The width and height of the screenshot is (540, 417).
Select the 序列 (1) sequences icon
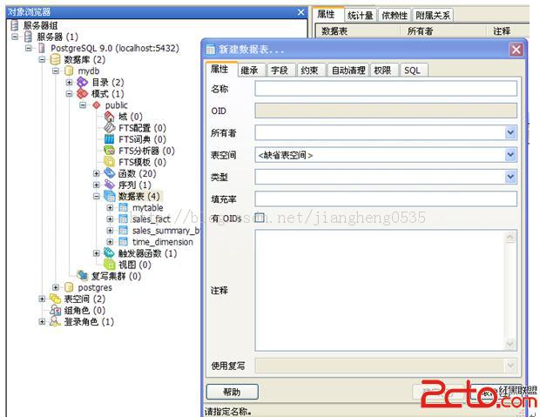(x=110, y=185)
